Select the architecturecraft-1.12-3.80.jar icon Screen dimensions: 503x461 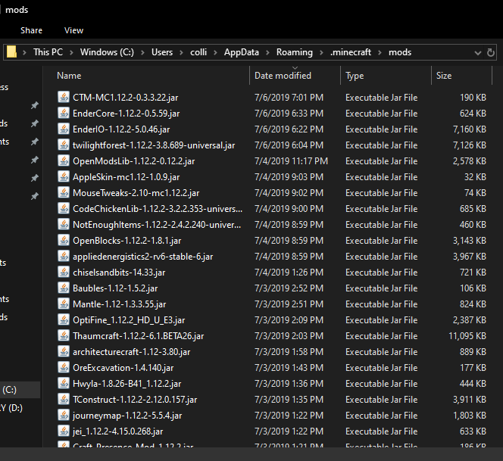64,351
